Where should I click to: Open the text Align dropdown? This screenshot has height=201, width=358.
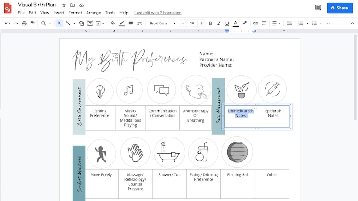point(276,23)
